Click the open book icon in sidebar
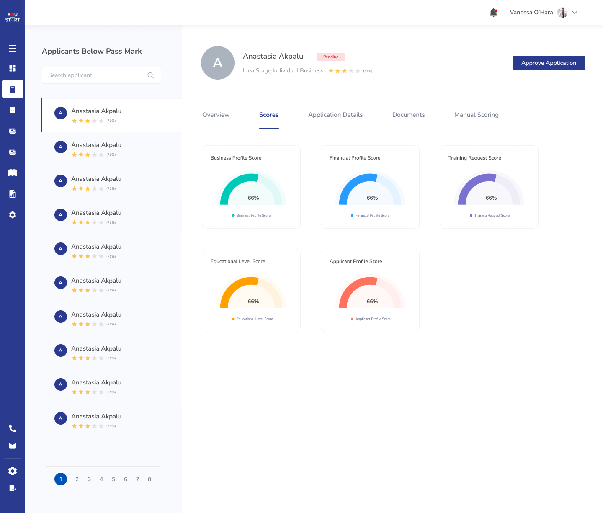Viewport: 603px width, 513px height. [13, 173]
